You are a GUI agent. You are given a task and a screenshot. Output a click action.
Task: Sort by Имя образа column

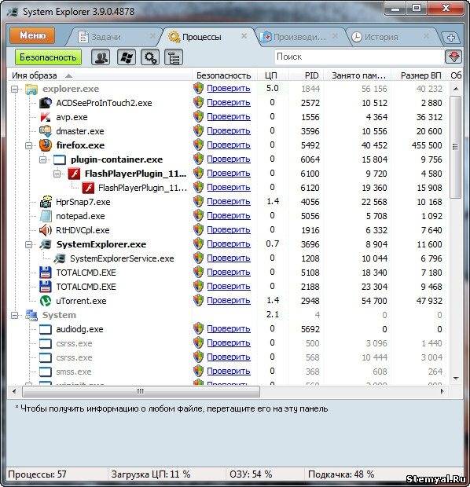coord(35,75)
